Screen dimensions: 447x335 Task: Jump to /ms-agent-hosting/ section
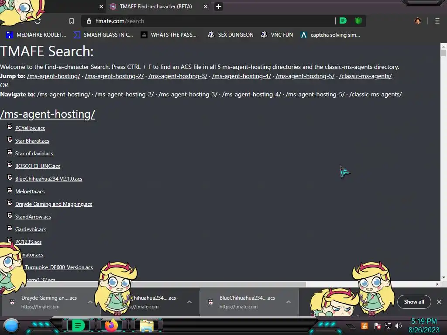pyautogui.click(x=54, y=76)
